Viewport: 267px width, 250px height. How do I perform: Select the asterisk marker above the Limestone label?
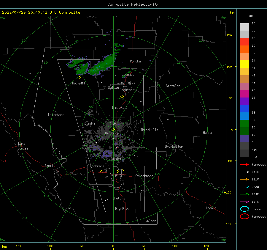coord(56,112)
